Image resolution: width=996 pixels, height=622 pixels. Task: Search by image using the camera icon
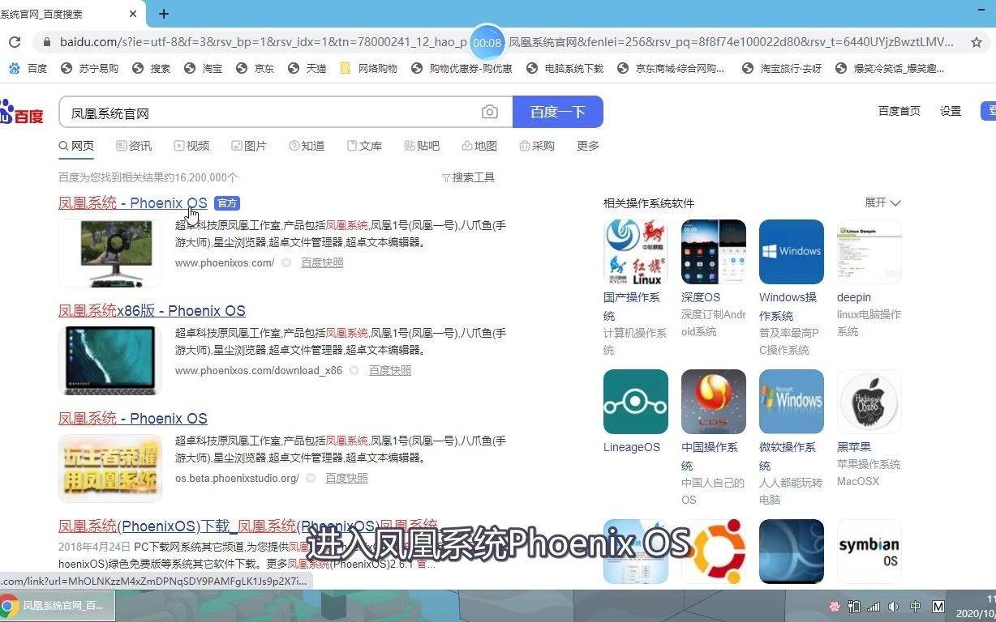pyautogui.click(x=489, y=111)
